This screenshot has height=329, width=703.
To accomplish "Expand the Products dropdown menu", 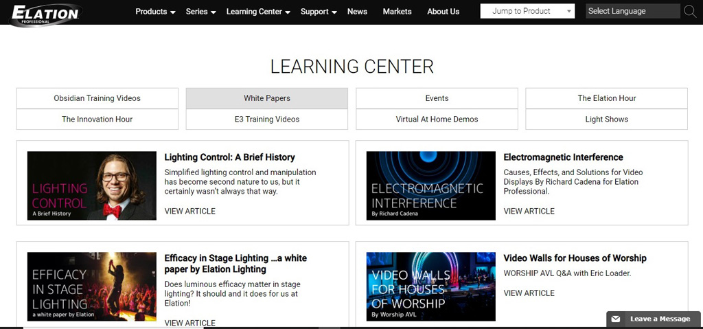I will coord(155,12).
